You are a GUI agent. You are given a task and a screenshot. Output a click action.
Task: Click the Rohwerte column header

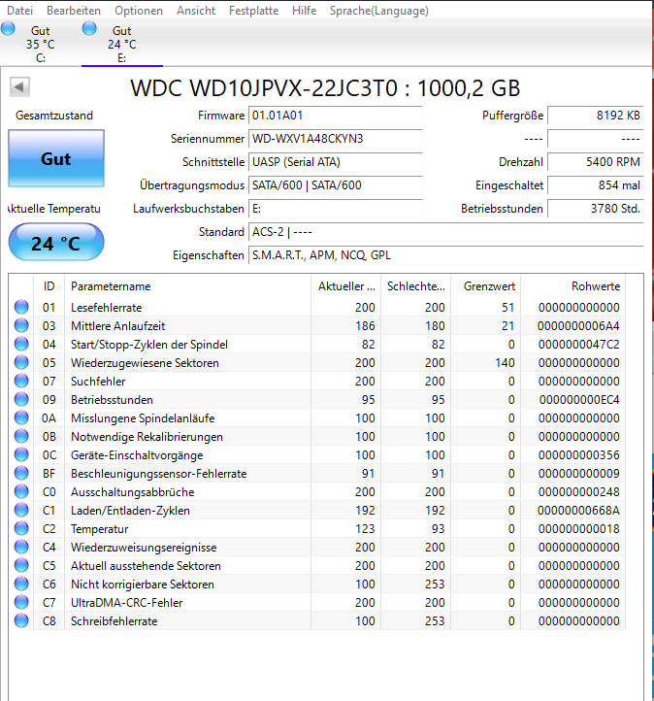point(573,286)
